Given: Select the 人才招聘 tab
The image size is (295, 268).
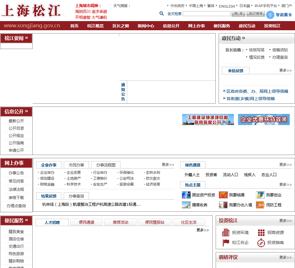Looking at the screenshot, I should click(52, 222).
